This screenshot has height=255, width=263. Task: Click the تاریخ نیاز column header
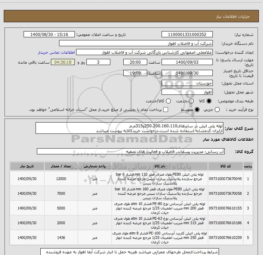click(x=27, y=166)
